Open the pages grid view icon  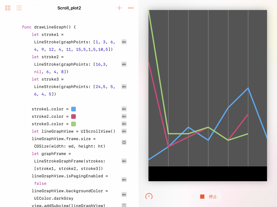(8, 8)
